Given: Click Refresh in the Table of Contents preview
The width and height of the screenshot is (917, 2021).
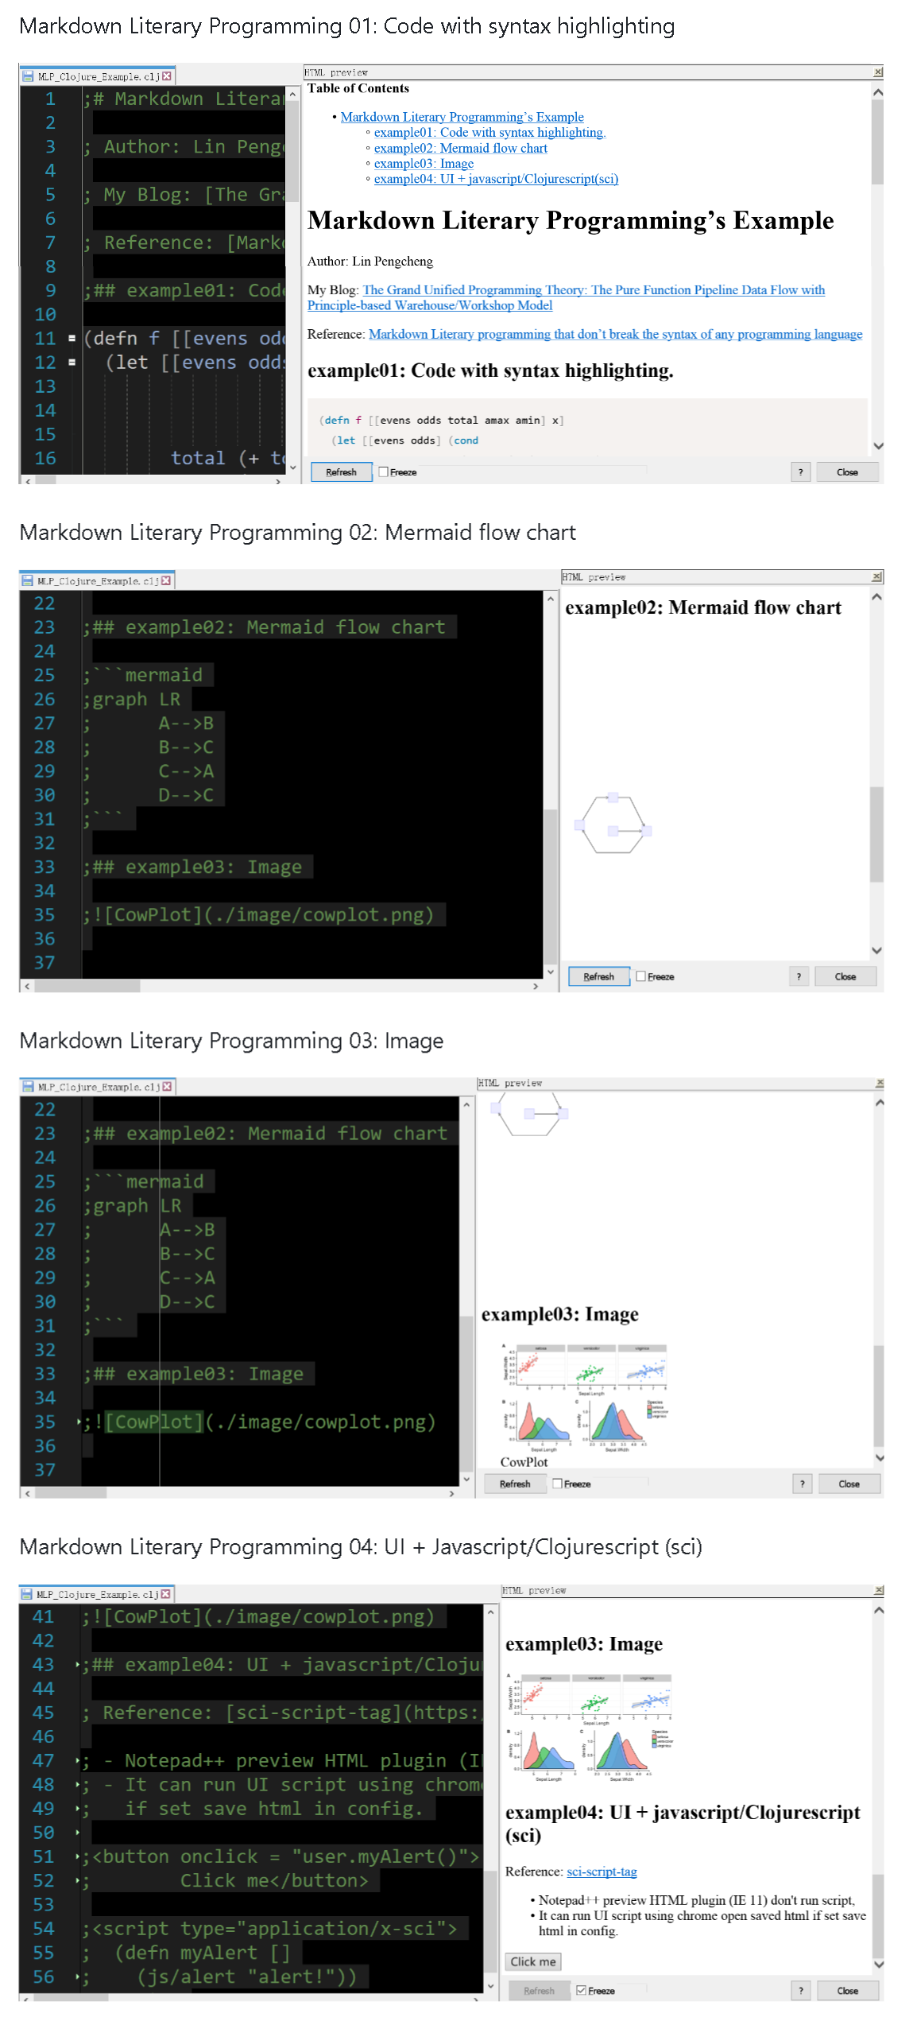Looking at the screenshot, I should click(x=341, y=471).
